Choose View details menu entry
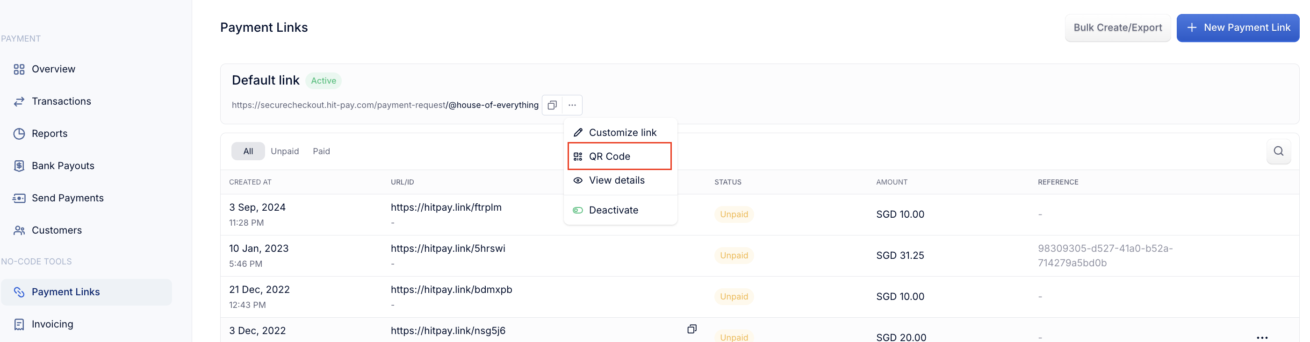 [x=620, y=180]
